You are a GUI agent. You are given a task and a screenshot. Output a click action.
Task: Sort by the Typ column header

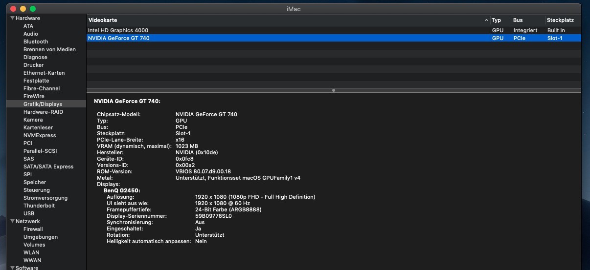pyautogui.click(x=497, y=20)
